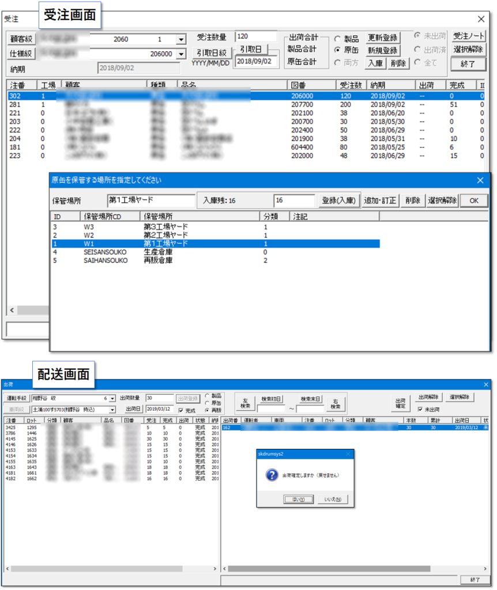Click the 更新登録 button
This screenshot has height=590, width=497.
382,38
